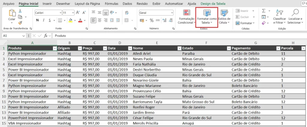Select cell with Mato Grosso do Sul

[x=206, y=102]
